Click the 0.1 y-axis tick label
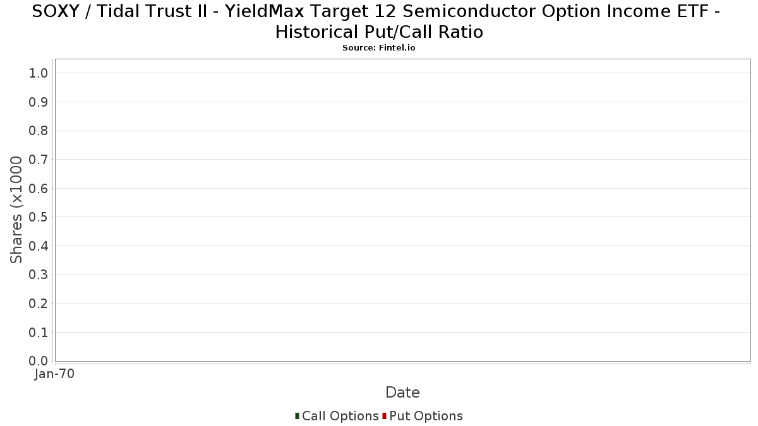 coord(39,332)
